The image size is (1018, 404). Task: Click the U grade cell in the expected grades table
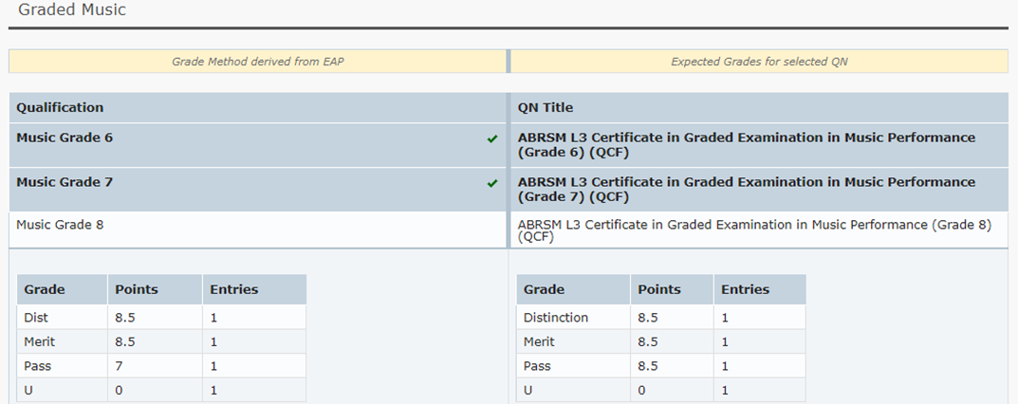point(573,390)
